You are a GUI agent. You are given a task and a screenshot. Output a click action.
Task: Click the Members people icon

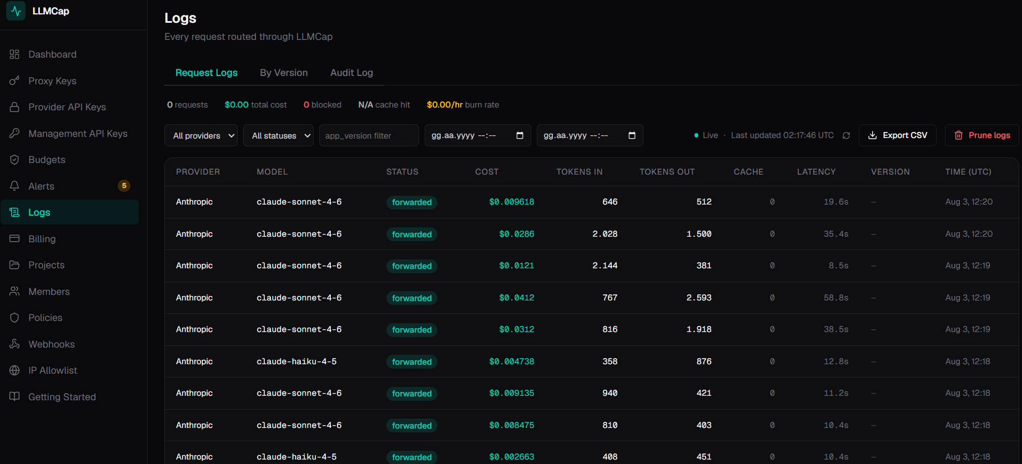point(14,292)
